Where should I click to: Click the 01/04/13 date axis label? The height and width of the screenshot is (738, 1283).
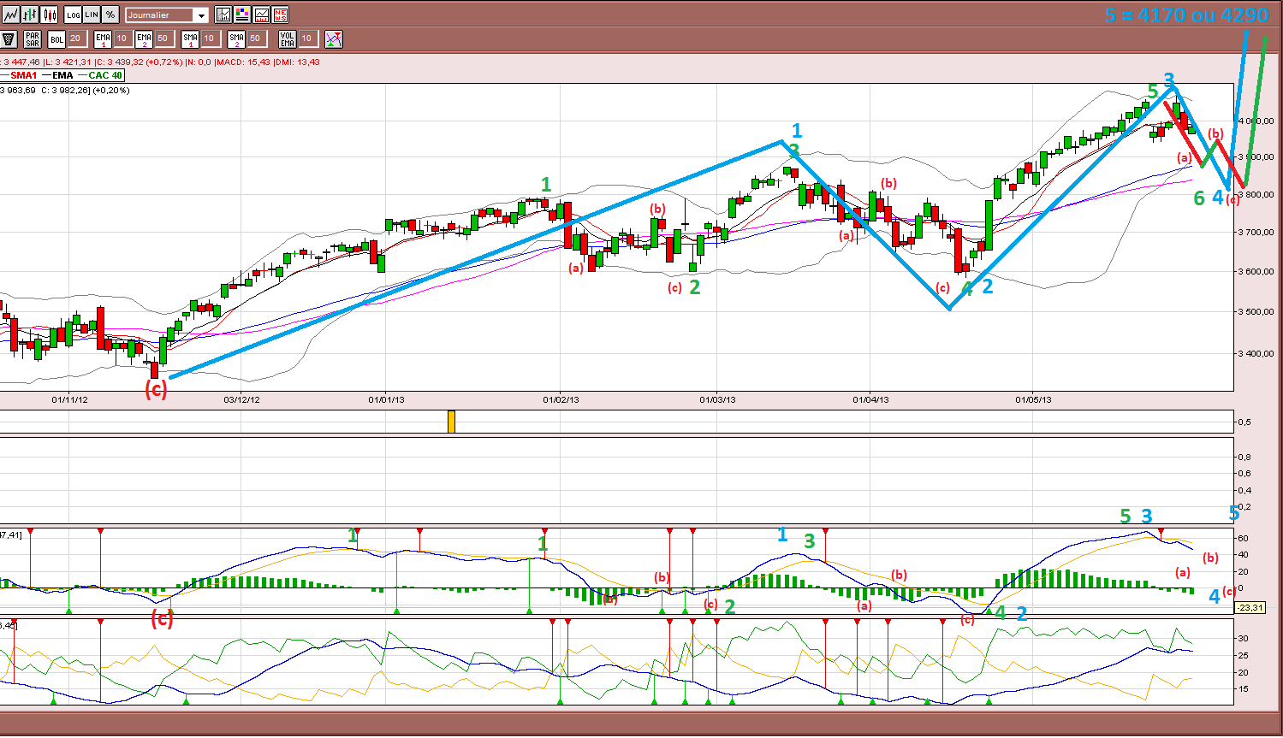(870, 399)
